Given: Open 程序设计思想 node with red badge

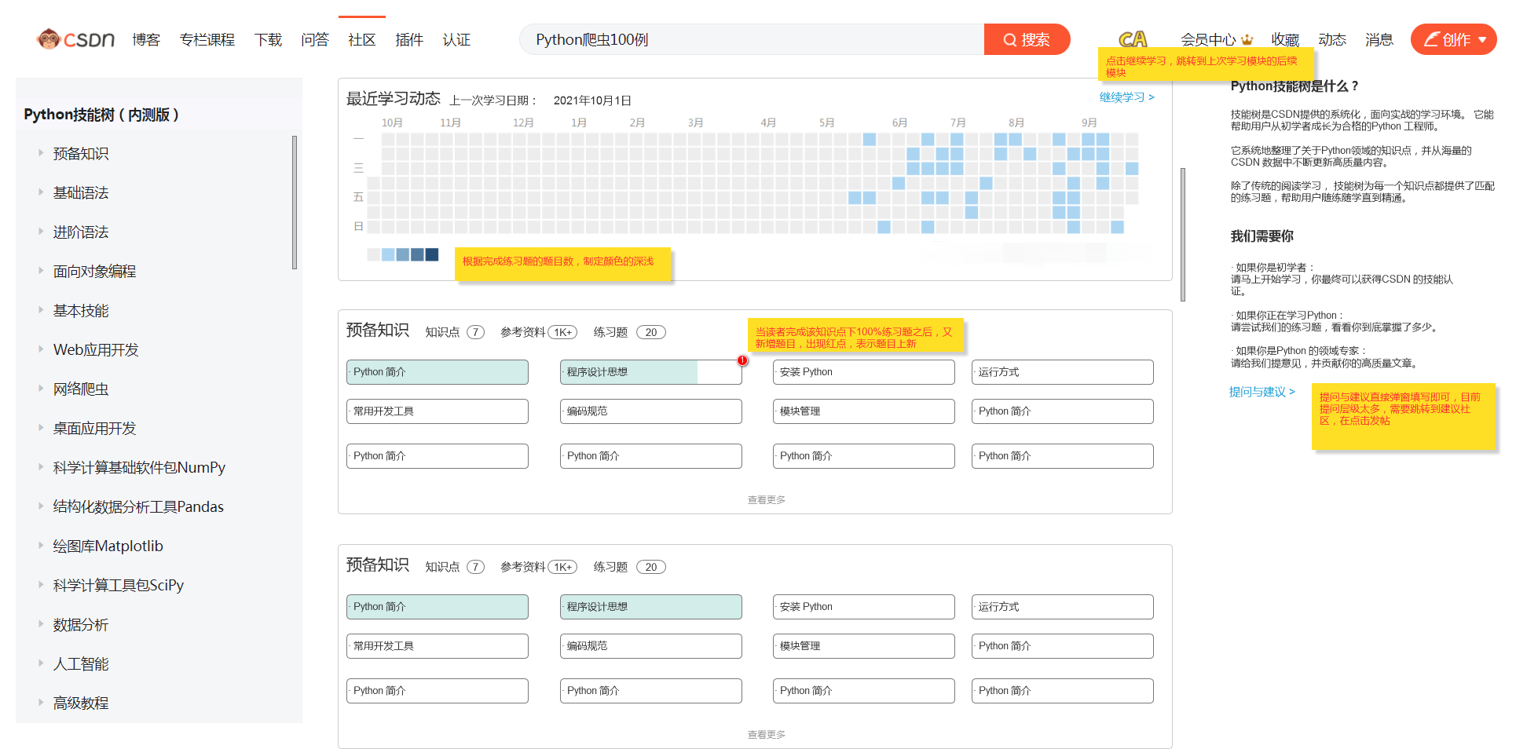Looking at the screenshot, I should [x=651, y=372].
